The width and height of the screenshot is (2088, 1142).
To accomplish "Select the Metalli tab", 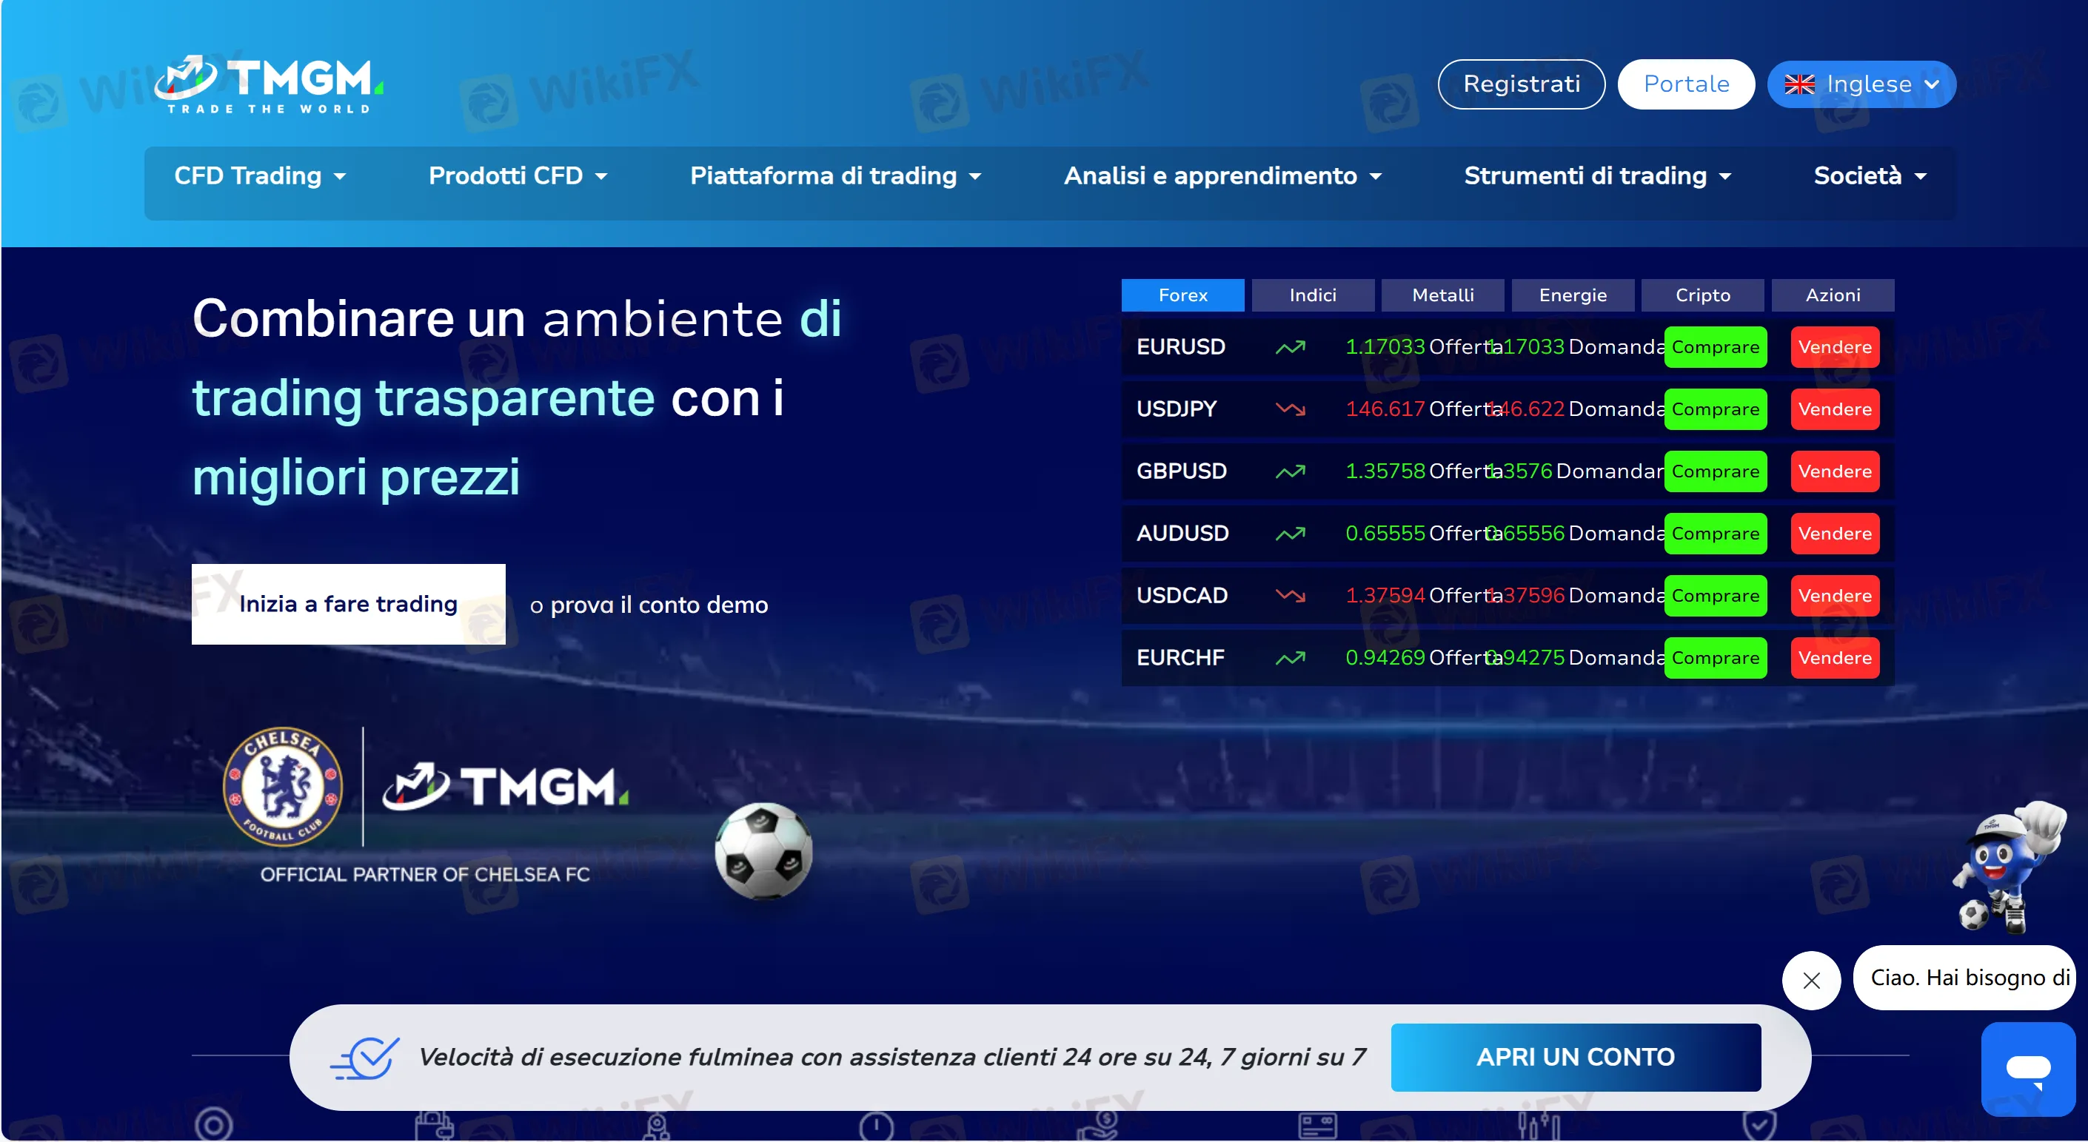I will [1442, 295].
